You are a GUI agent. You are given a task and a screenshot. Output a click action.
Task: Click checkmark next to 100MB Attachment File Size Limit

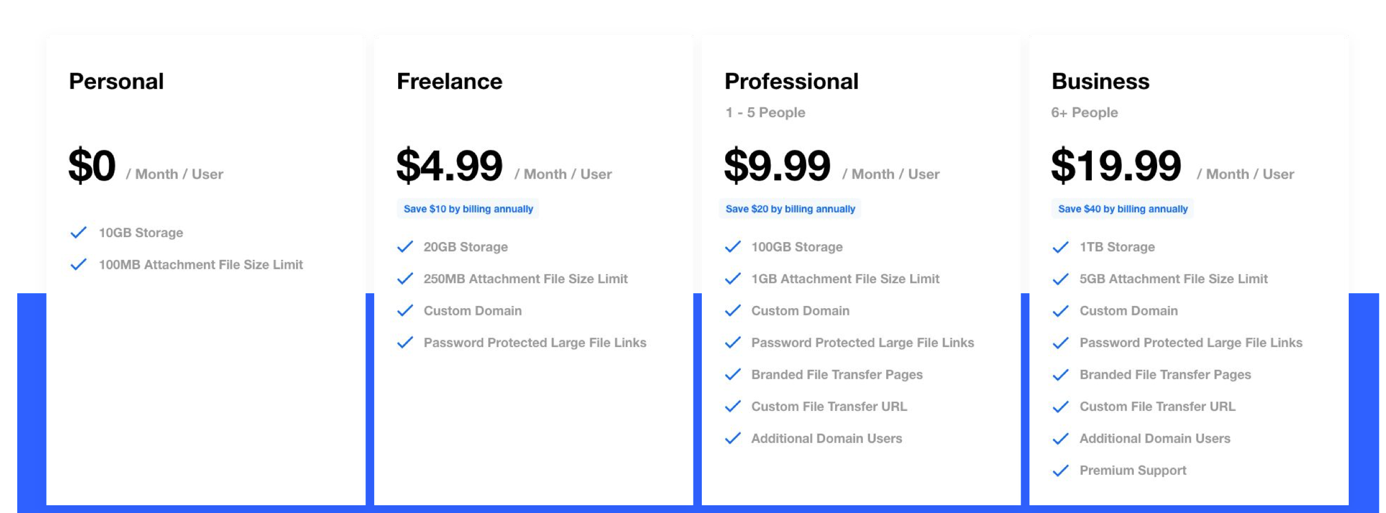78,264
